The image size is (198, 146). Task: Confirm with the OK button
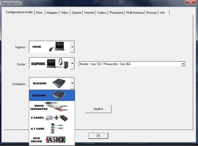(98, 136)
